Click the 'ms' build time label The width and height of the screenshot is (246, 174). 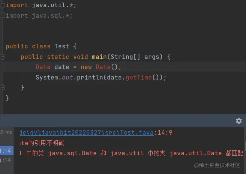point(9,132)
